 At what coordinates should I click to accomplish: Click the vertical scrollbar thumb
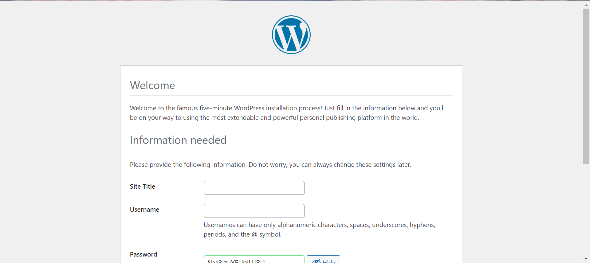pyautogui.click(x=586, y=86)
